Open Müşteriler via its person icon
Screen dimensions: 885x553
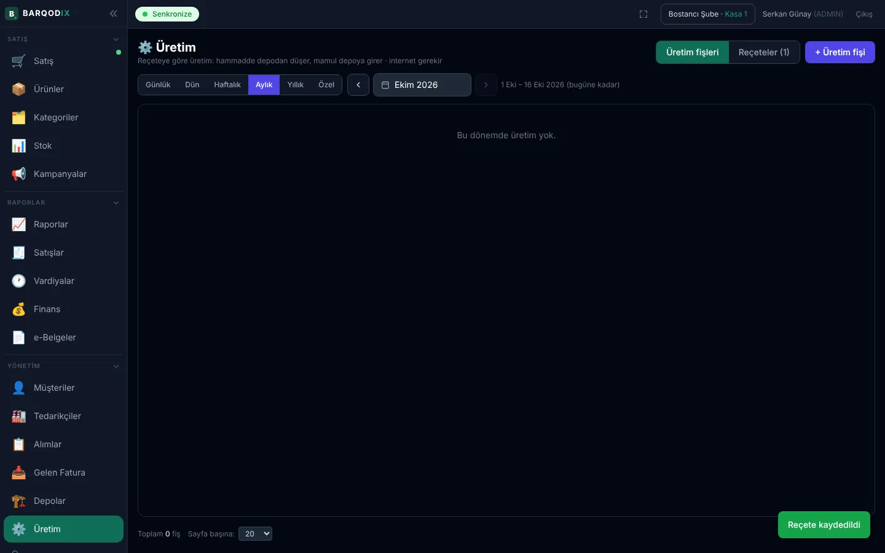18,388
